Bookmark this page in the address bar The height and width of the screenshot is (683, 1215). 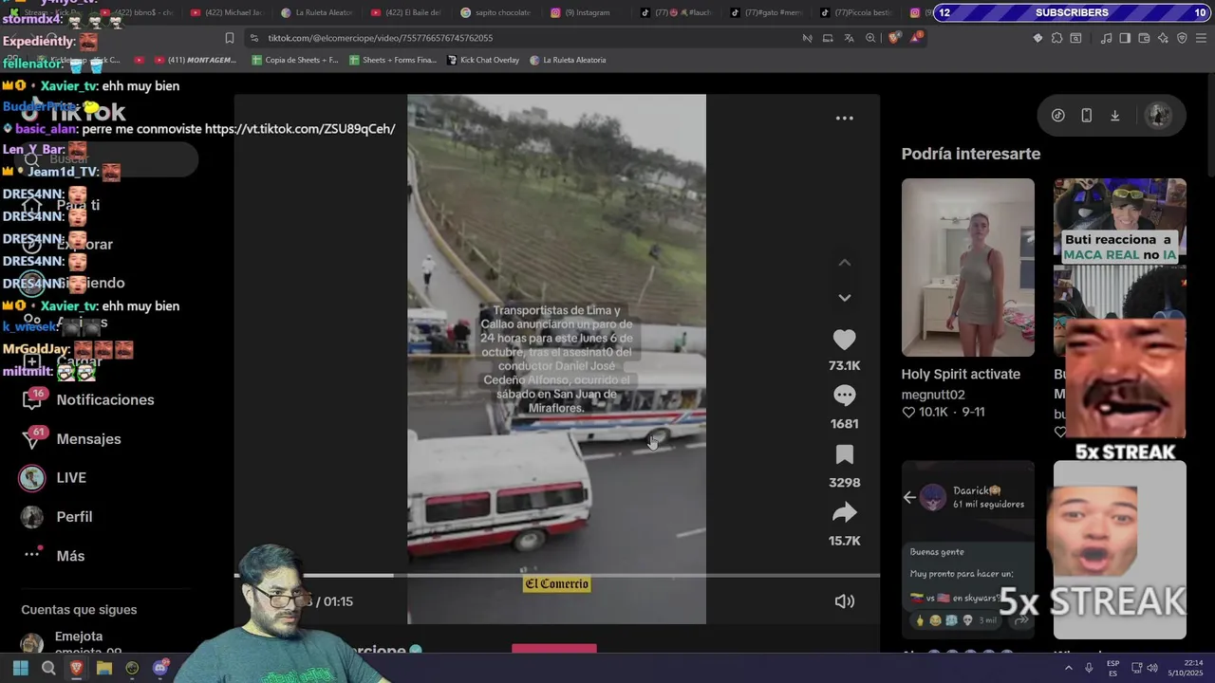229,38
